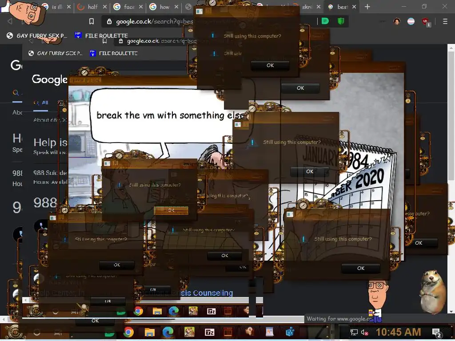Select the 'best' browser tab
Image resolution: width=455 pixels, height=341 pixels.
click(x=343, y=7)
